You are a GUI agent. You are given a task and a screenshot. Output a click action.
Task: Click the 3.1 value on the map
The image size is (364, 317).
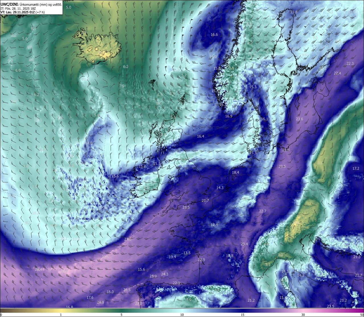267,265
